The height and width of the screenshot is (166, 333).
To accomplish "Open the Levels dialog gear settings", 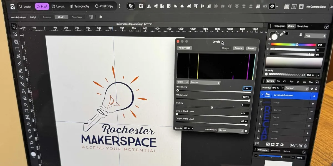I will (x=246, y=131).
